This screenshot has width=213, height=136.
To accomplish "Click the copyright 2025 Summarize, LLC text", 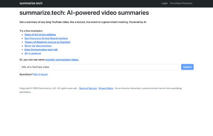I will [48, 88].
